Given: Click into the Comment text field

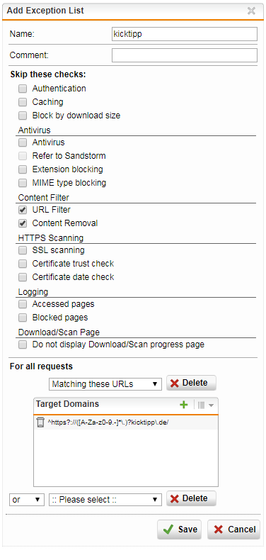Looking at the screenshot, I should (x=185, y=55).
